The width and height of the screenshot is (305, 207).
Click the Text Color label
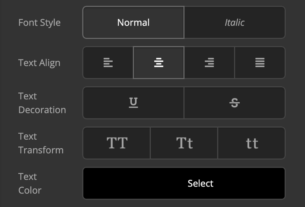click(30, 183)
